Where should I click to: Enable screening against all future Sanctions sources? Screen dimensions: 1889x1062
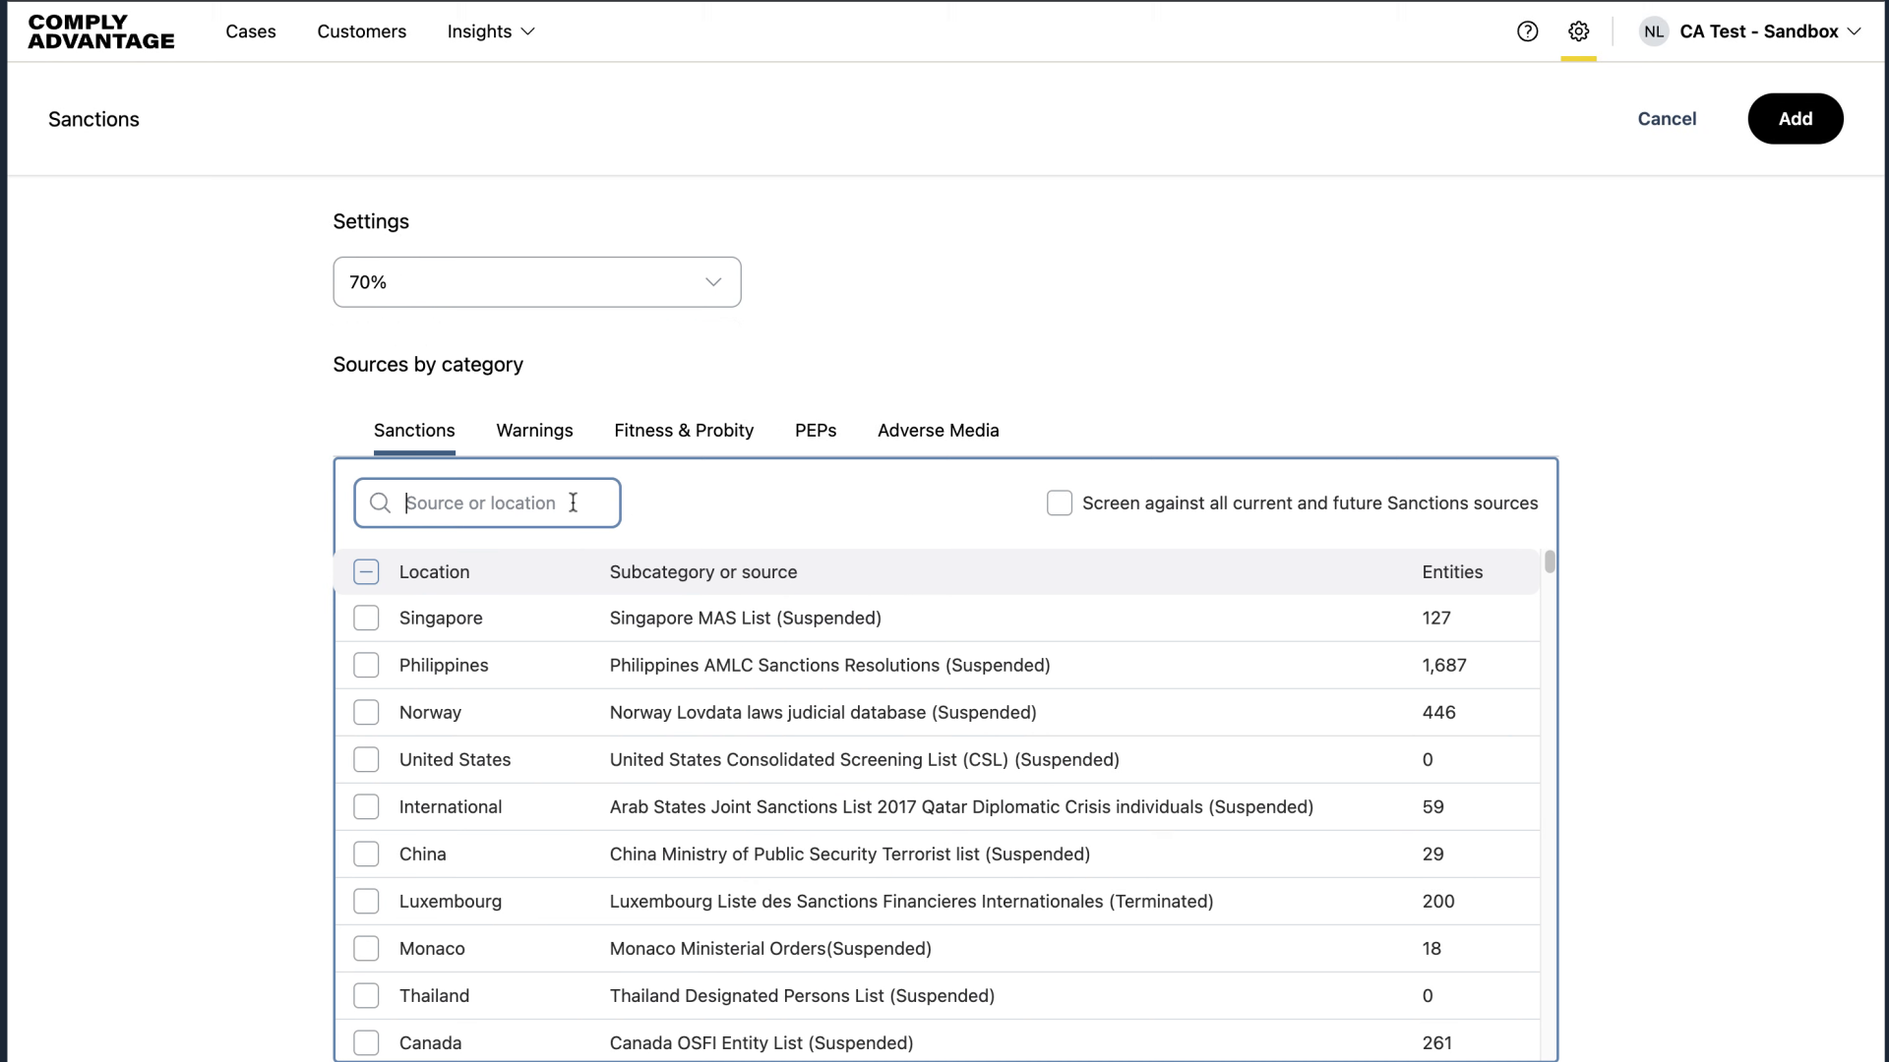1060,503
